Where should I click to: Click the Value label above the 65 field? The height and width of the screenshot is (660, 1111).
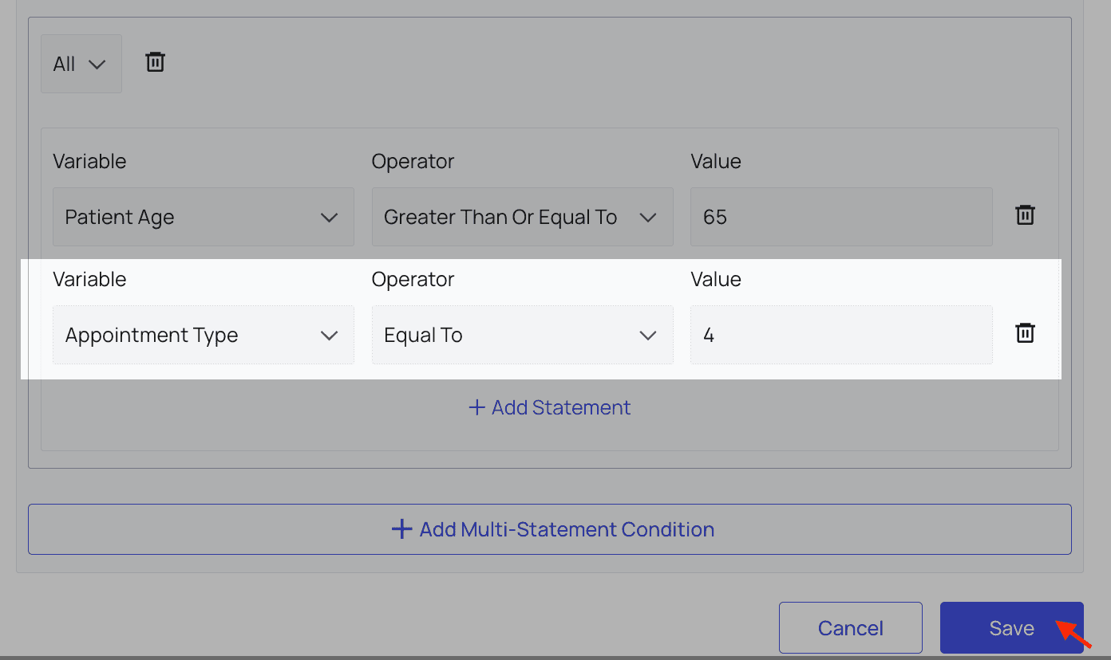point(715,161)
